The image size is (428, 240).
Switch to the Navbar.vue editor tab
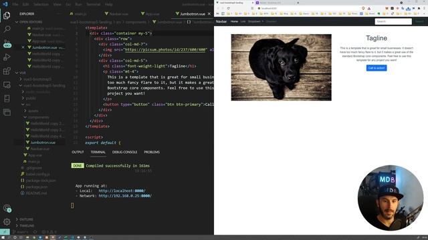coord(116,13)
